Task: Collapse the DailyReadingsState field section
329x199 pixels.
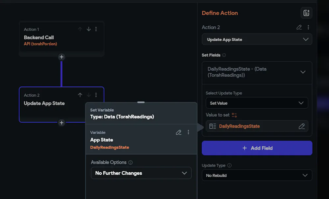Action: (x=303, y=72)
